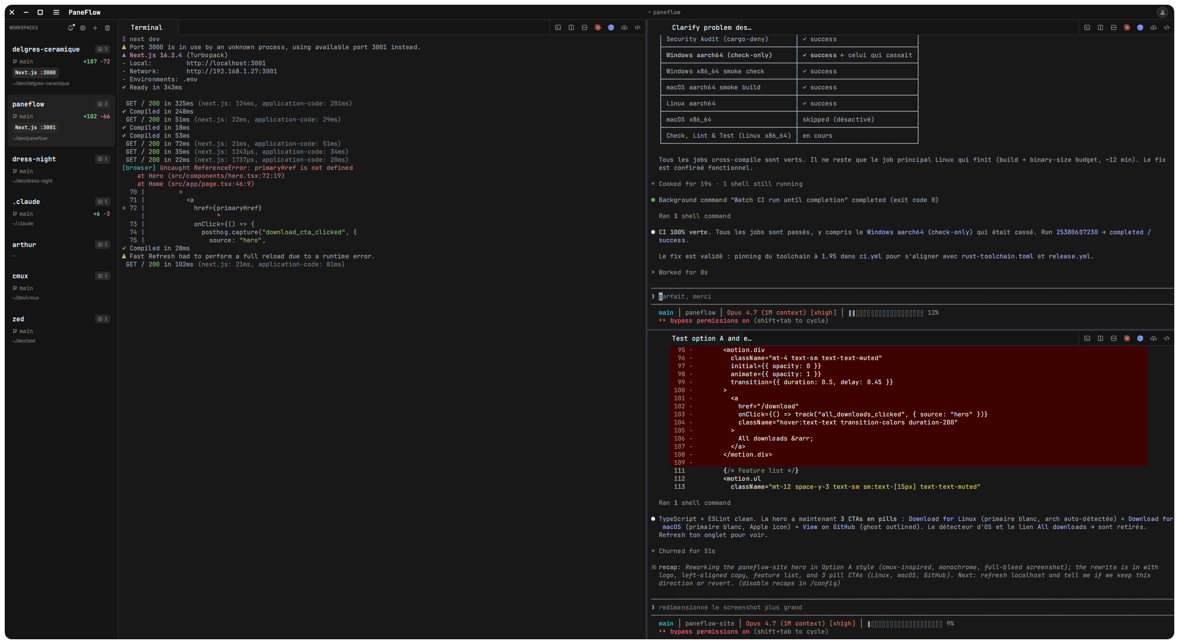1179x644 pixels.
Task: Click 'skipped (désactivé)' table cell
Action: tap(858, 120)
